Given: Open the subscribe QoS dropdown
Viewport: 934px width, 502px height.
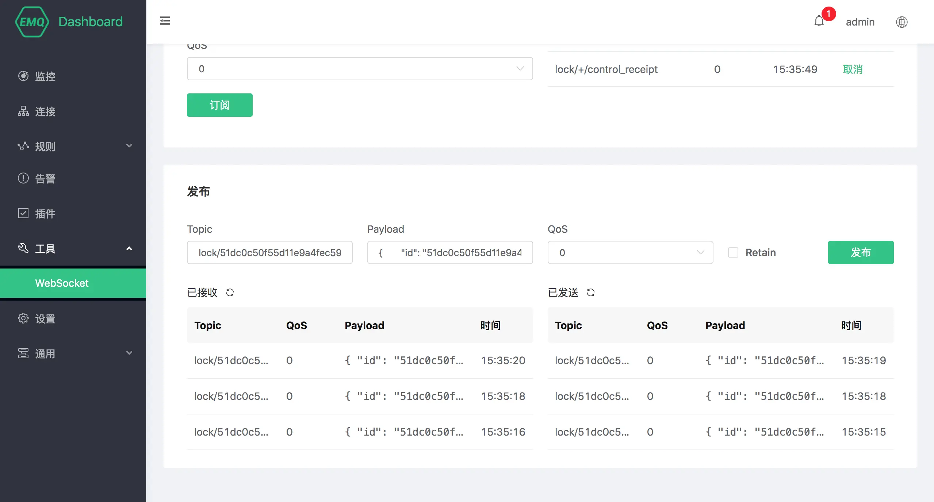Looking at the screenshot, I should 360,69.
